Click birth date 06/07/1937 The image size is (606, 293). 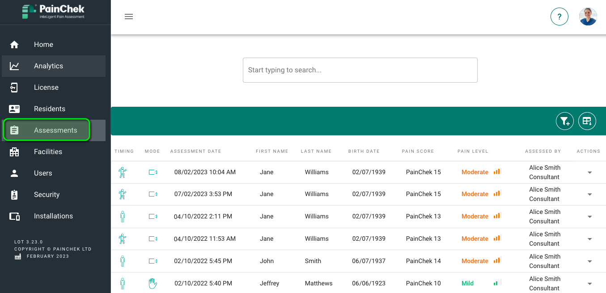point(369,261)
